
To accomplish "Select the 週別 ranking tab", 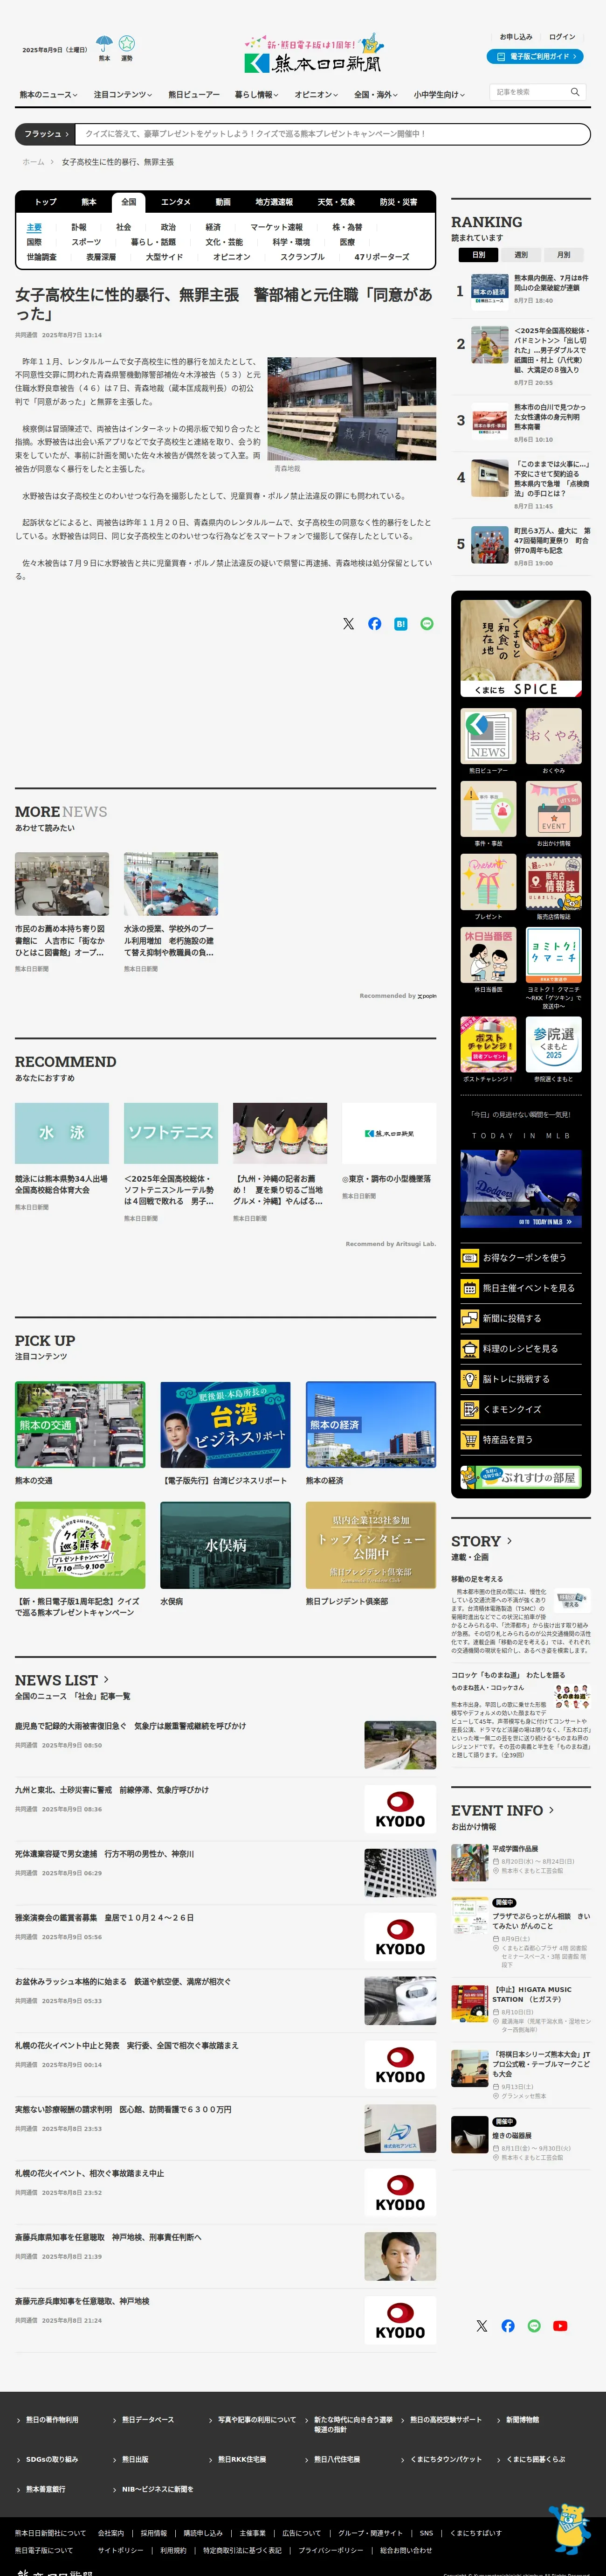I will (x=521, y=255).
